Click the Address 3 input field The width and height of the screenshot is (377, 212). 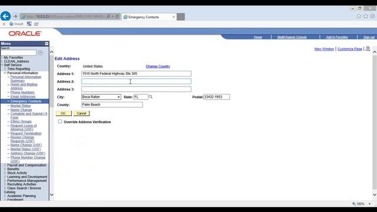coord(136,89)
